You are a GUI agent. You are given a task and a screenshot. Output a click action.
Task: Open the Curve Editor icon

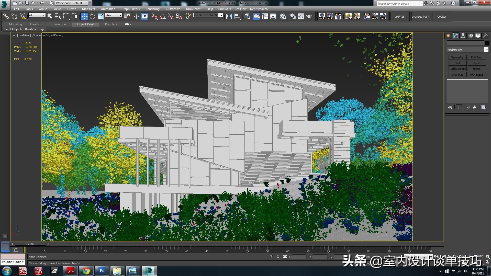pos(265,17)
